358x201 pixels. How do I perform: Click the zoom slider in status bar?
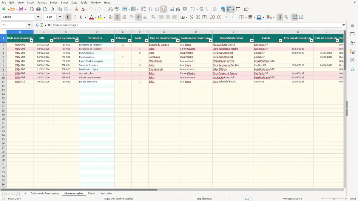click(334, 199)
